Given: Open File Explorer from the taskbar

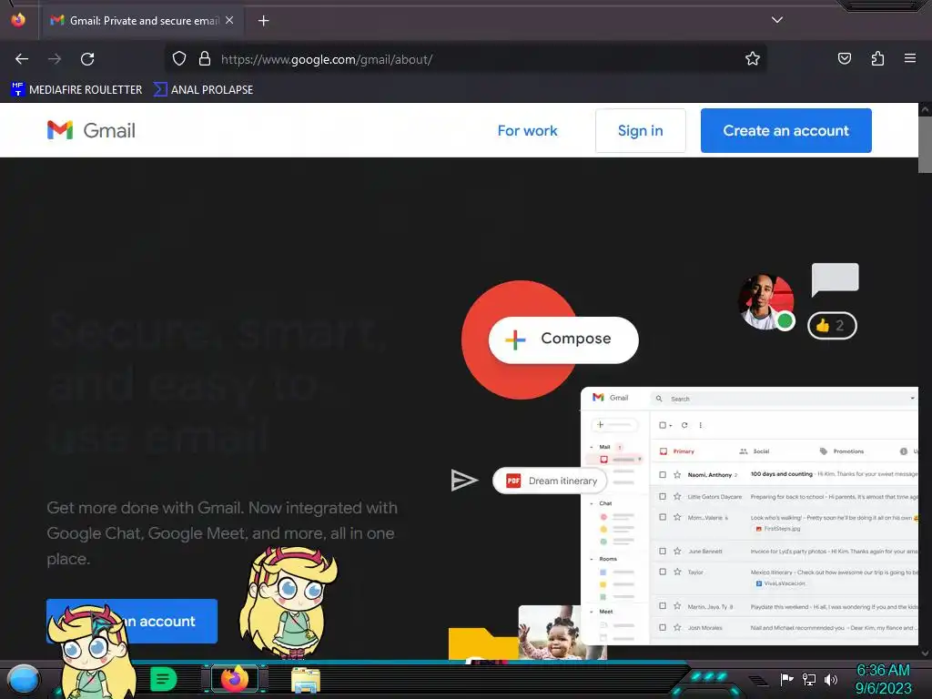Looking at the screenshot, I should pyautogui.click(x=306, y=680).
